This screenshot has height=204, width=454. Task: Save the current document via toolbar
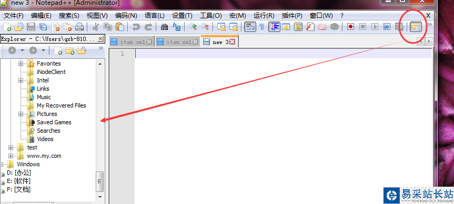[31, 27]
